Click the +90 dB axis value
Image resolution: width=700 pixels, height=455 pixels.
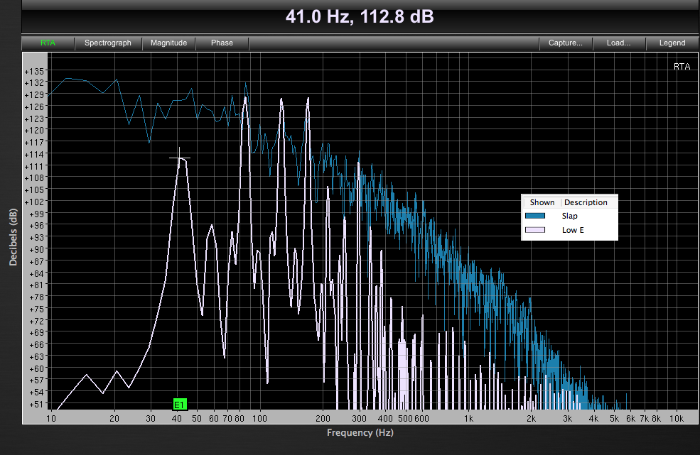[x=37, y=250]
